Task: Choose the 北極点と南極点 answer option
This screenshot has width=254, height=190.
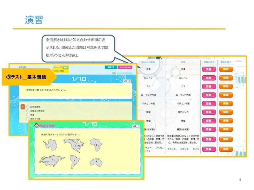Action: click(x=28, y=111)
